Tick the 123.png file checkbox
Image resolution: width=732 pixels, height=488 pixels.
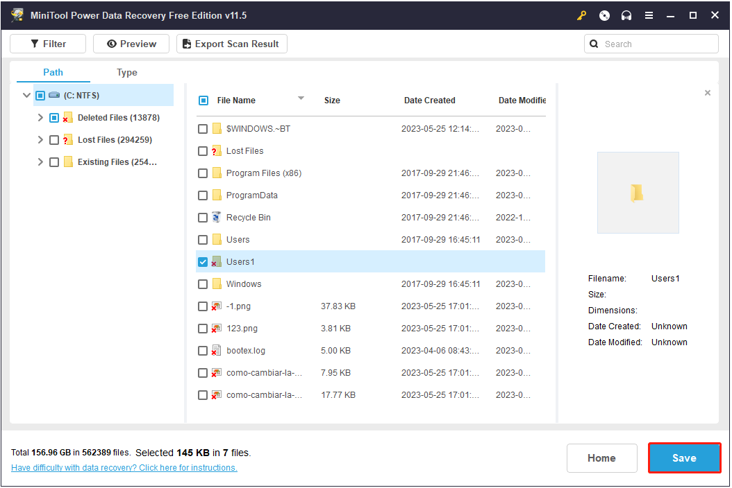pyautogui.click(x=203, y=329)
